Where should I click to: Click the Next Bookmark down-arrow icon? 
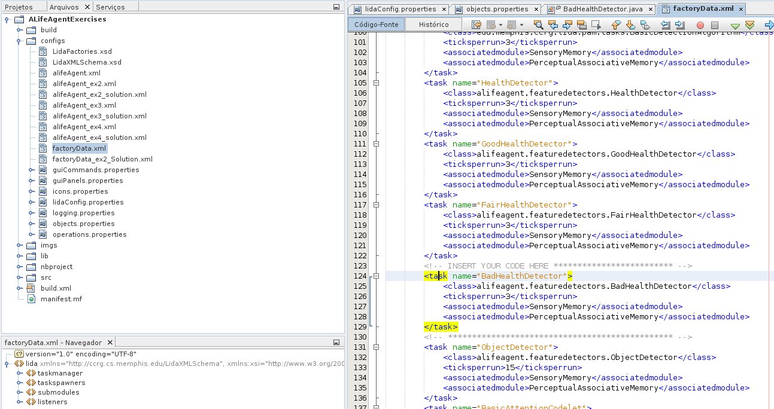coord(630,25)
